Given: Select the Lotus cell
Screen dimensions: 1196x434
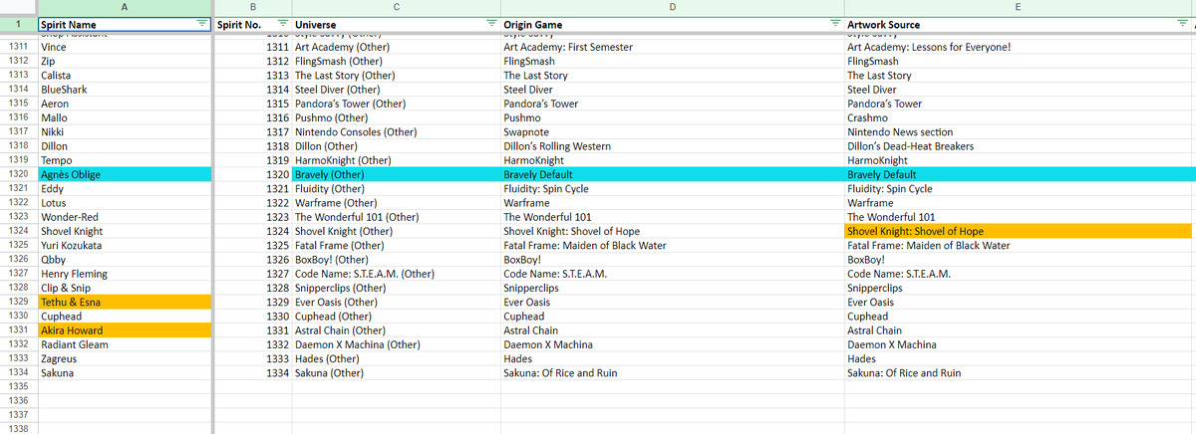Looking at the screenshot, I should 124,202.
